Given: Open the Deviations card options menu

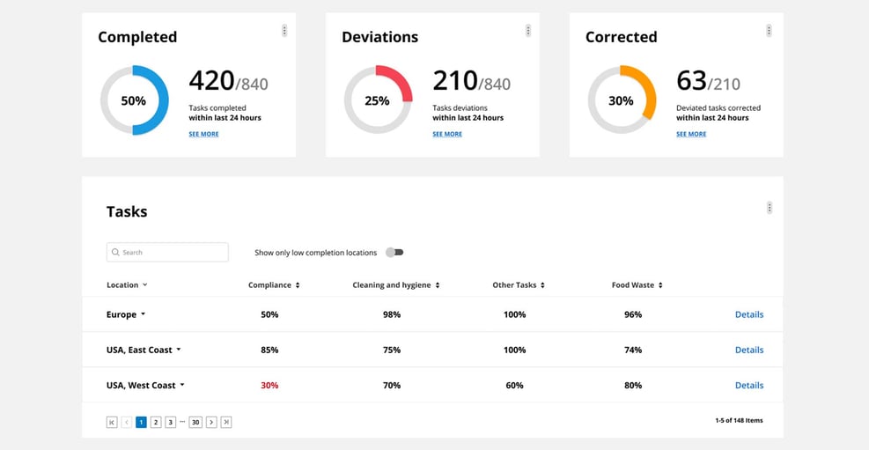Looking at the screenshot, I should (528, 31).
